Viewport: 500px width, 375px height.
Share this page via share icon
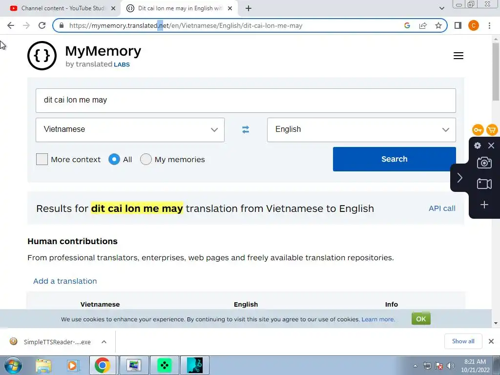423,25
